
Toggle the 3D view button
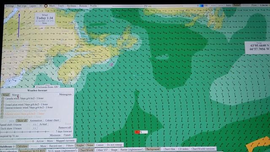pyautogui.click(x=41, y=6)
